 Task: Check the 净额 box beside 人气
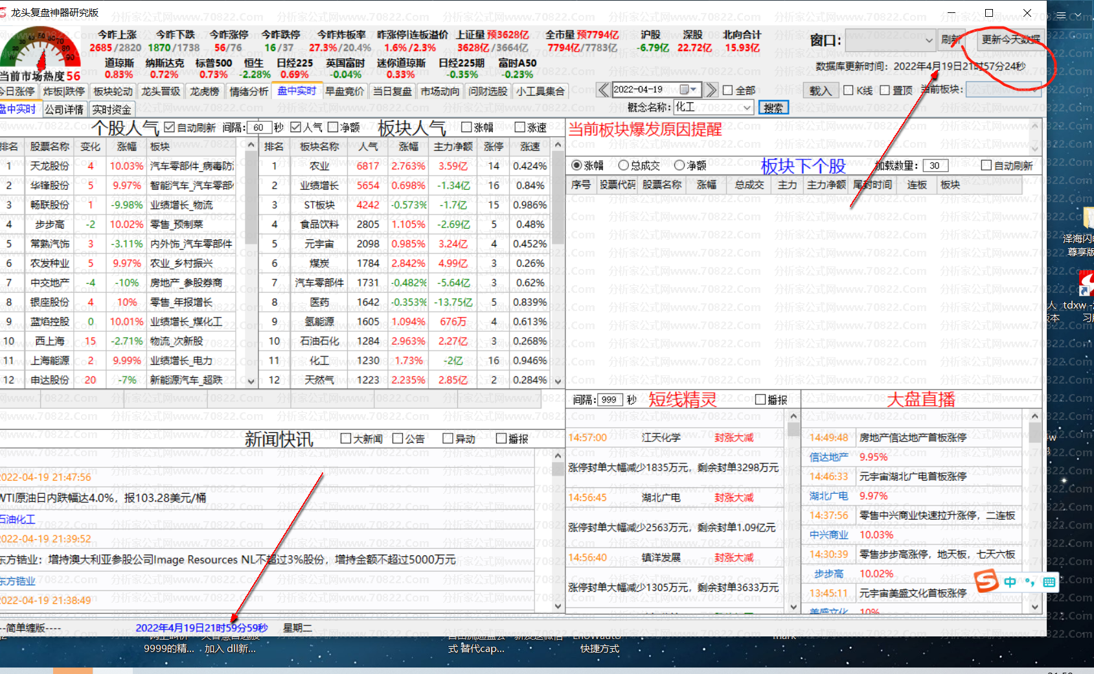[x=333, y=127]
